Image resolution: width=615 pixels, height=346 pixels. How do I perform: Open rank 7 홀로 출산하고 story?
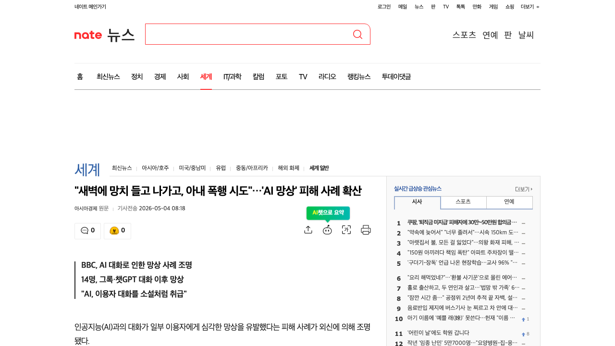463,288
